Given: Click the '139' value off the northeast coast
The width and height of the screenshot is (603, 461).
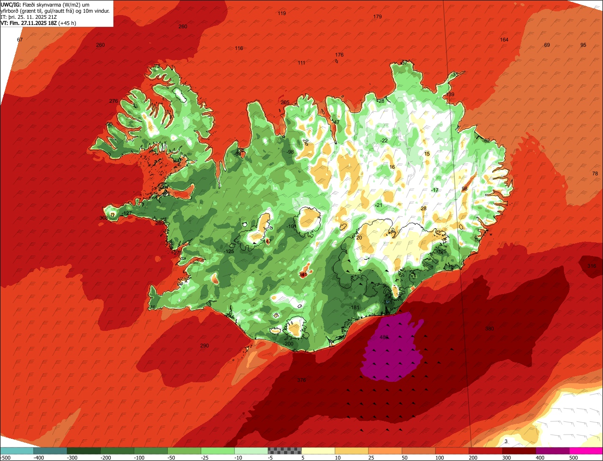Looking at the screenshot, I should tap(450, 95).
